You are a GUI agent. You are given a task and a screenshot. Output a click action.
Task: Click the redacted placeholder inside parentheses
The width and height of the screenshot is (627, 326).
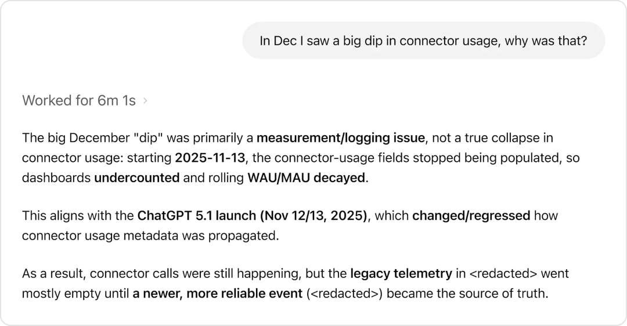(344, 294)
